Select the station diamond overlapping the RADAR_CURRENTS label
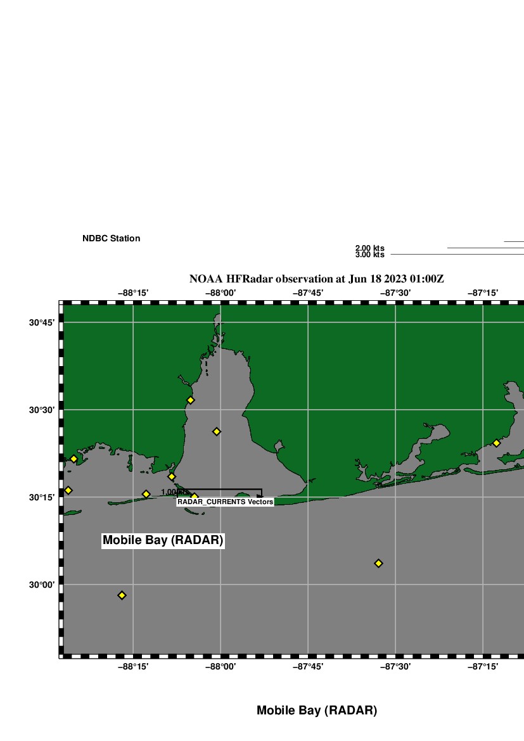Viewport: 524px width, 741px height. (x=195, y=497)
